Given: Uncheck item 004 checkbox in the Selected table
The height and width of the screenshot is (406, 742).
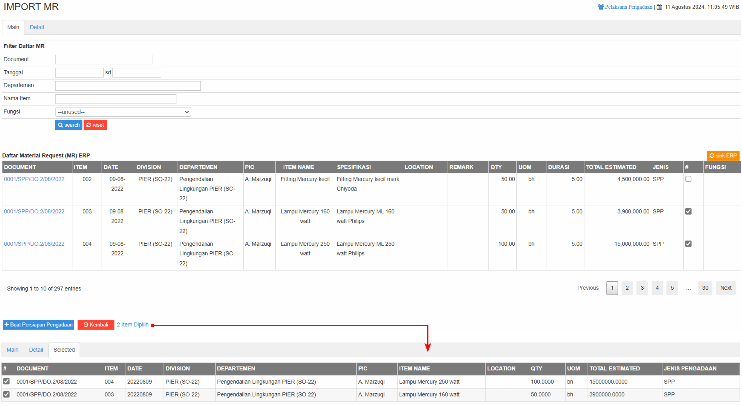Looking at the screenshot, I should pos(6,382).
